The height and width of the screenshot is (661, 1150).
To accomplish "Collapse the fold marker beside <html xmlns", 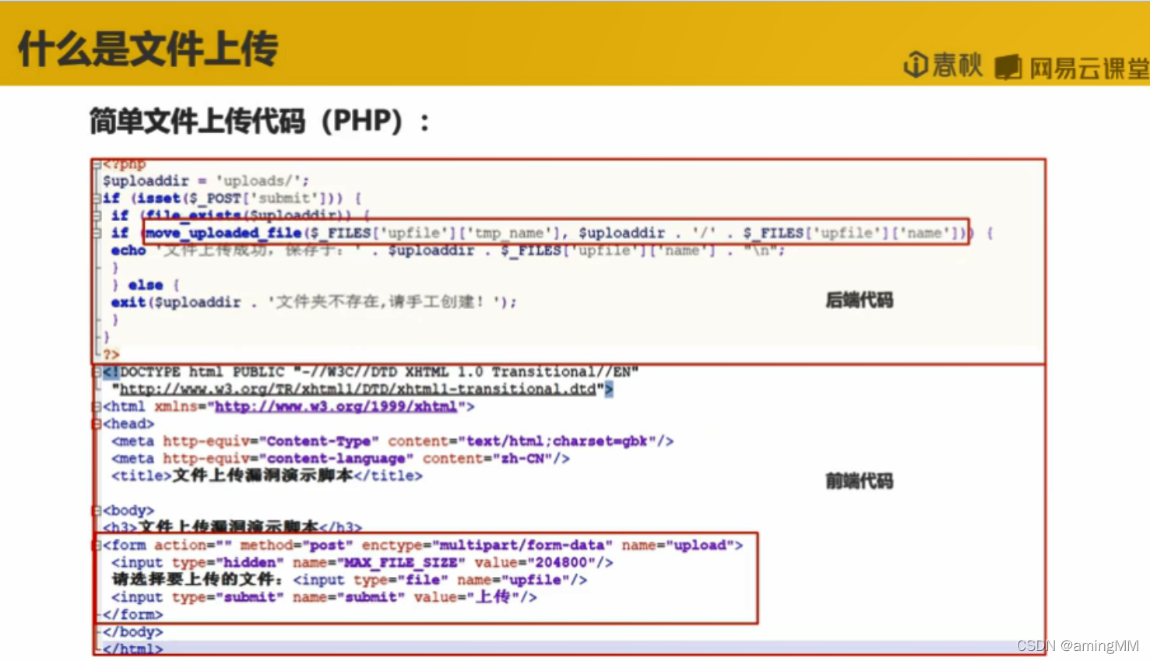I will [x=97, y=406].
